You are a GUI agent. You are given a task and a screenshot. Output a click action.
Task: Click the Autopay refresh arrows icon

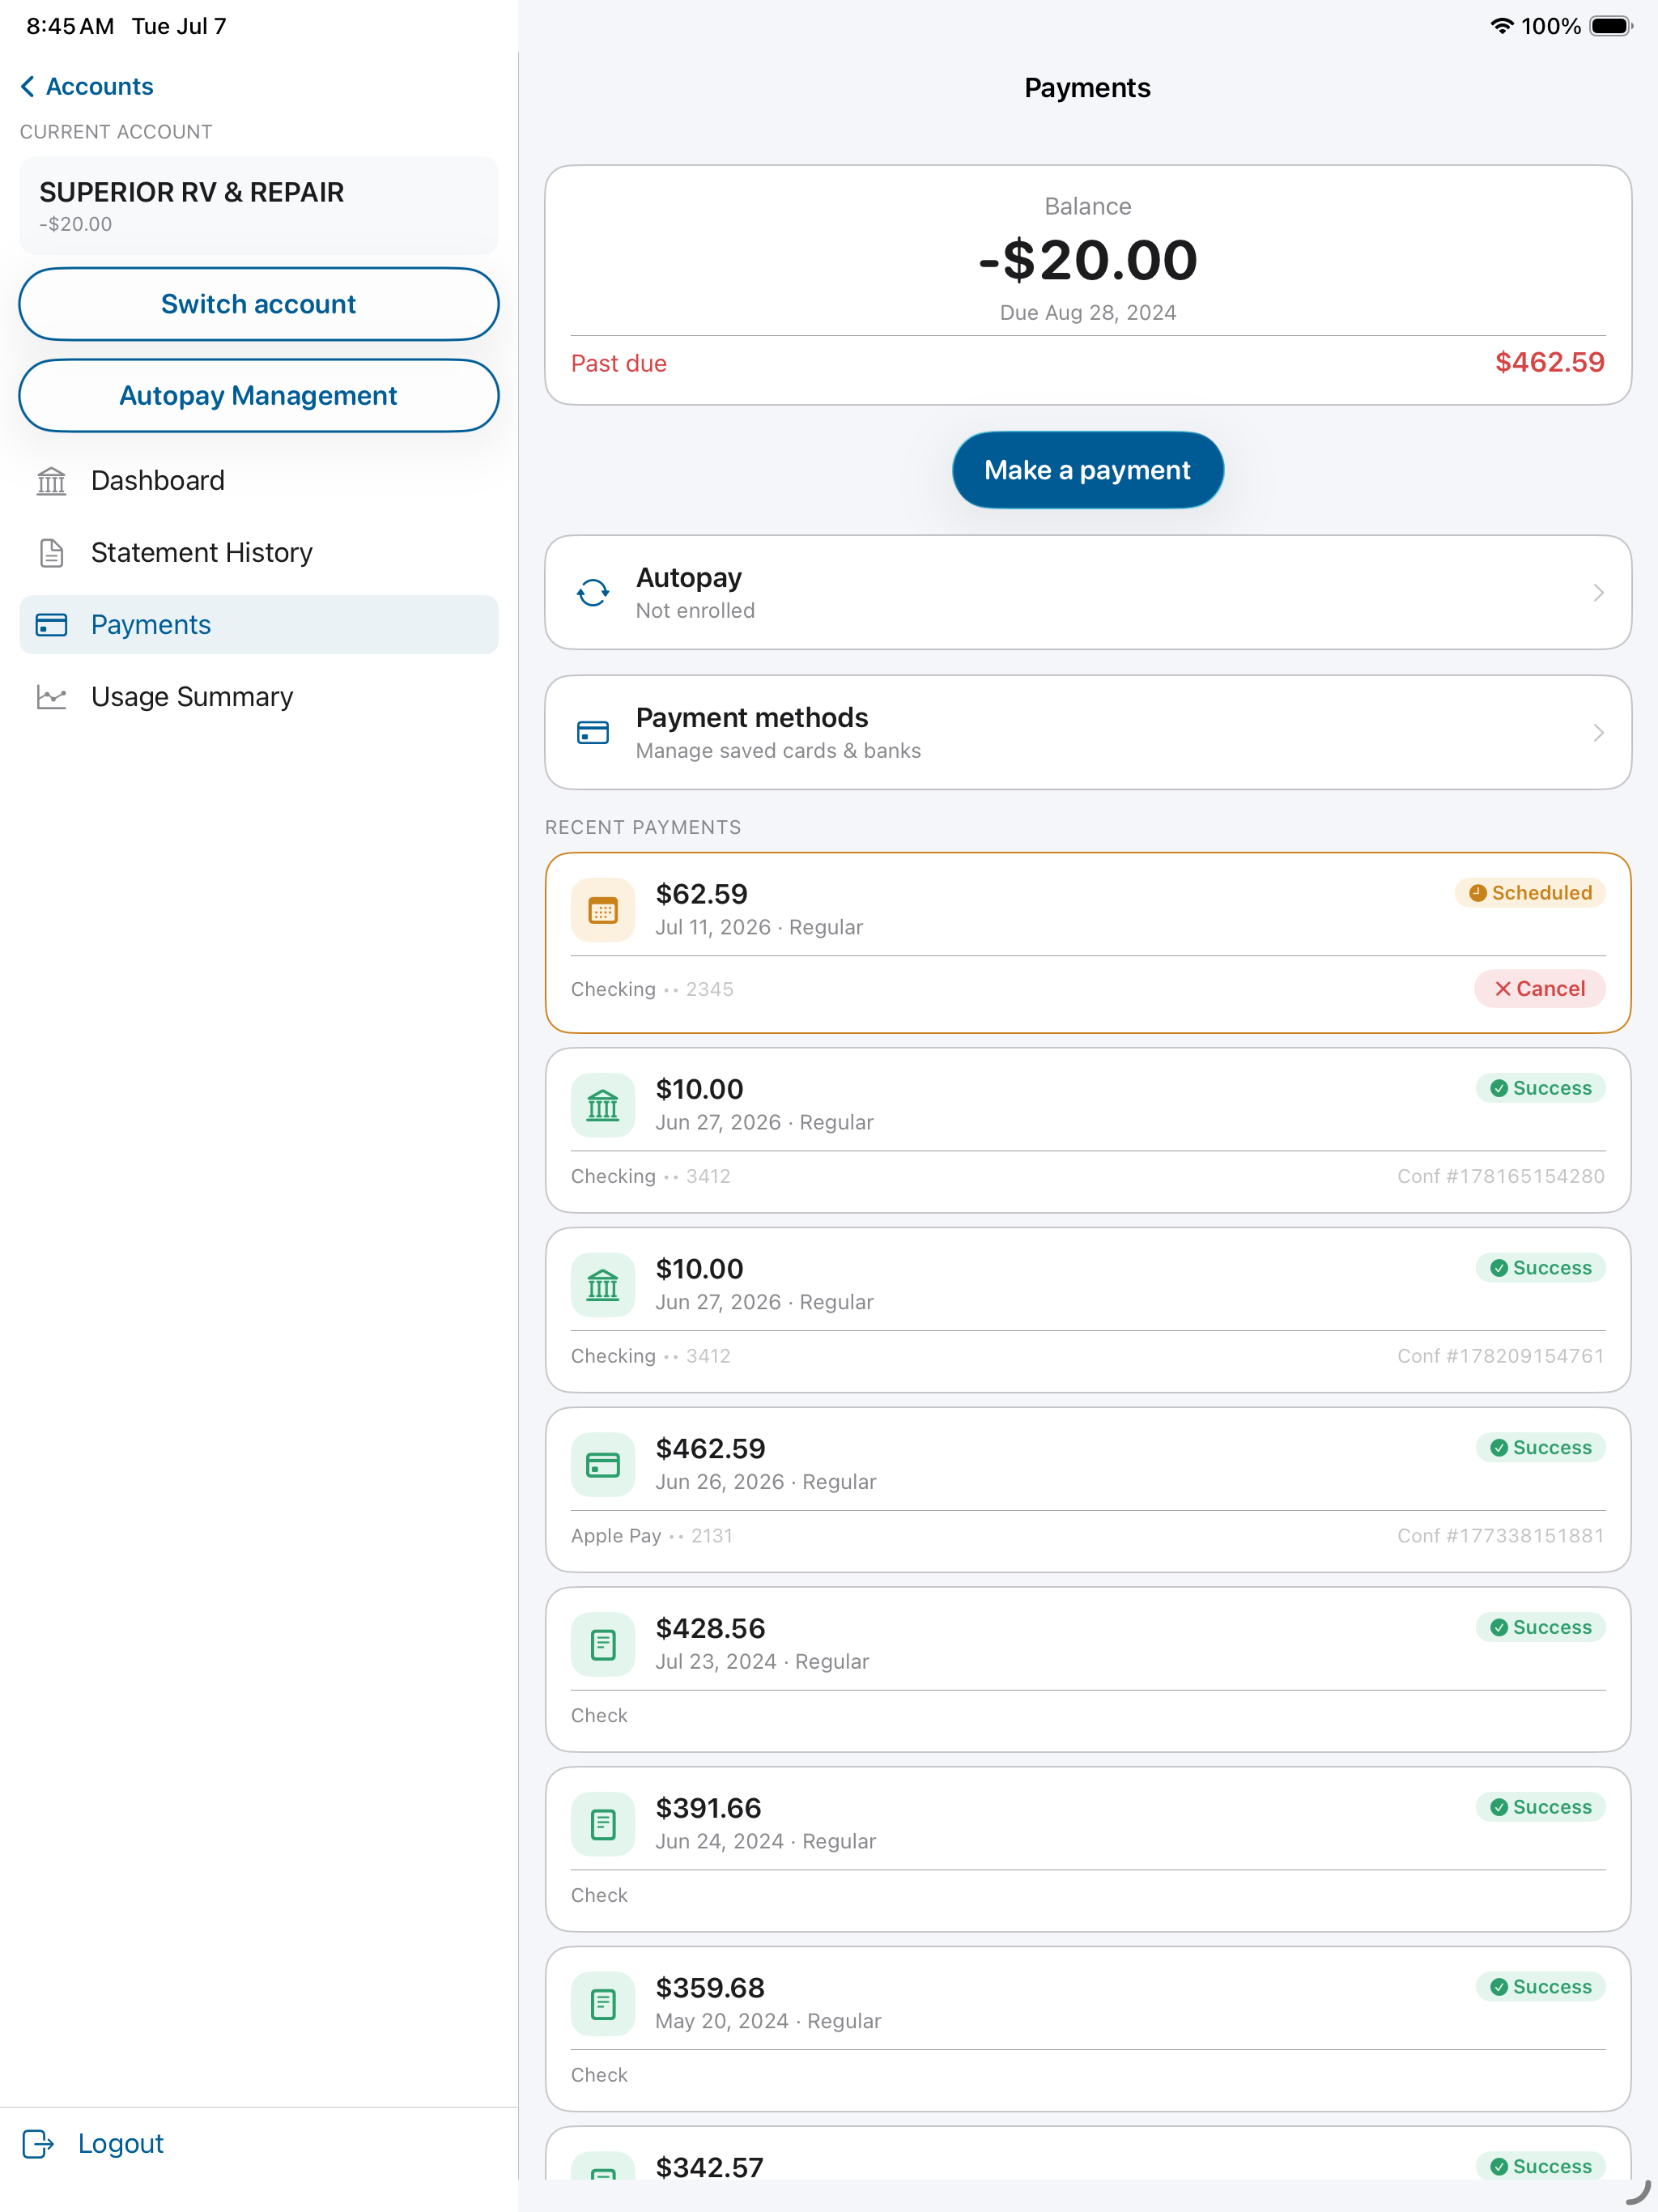pyautogui.click(x=593, y=593)
